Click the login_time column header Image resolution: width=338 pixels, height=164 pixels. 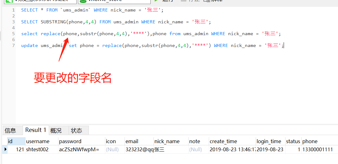click(x=271, y=141)
